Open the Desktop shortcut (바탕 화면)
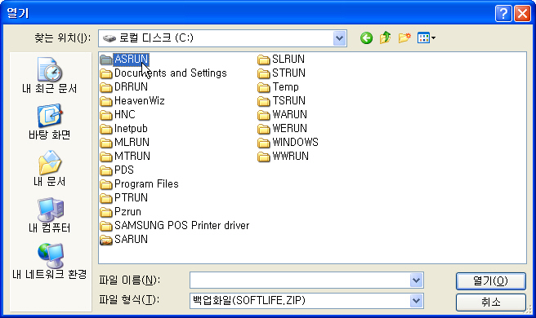 click(x=49, y=122)
